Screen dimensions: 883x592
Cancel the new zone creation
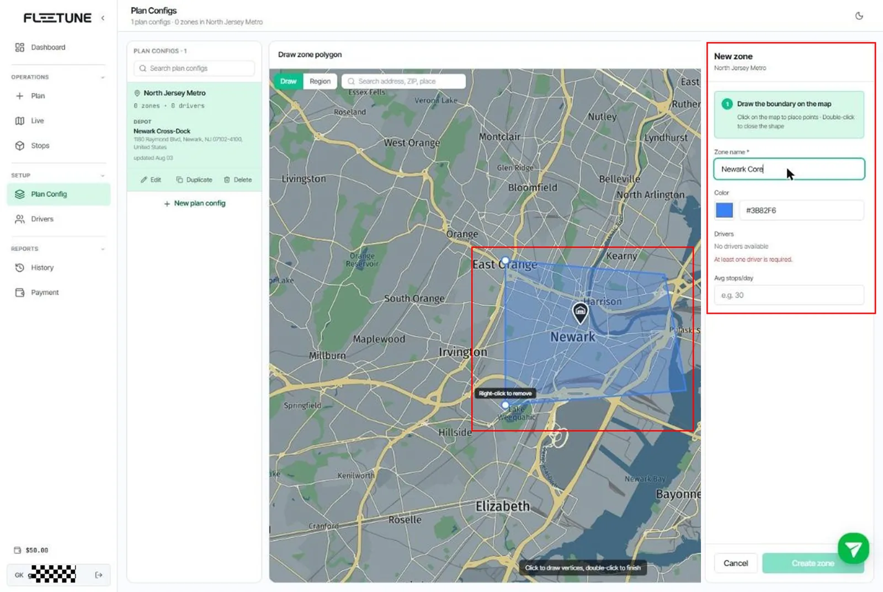click(736, 563)
